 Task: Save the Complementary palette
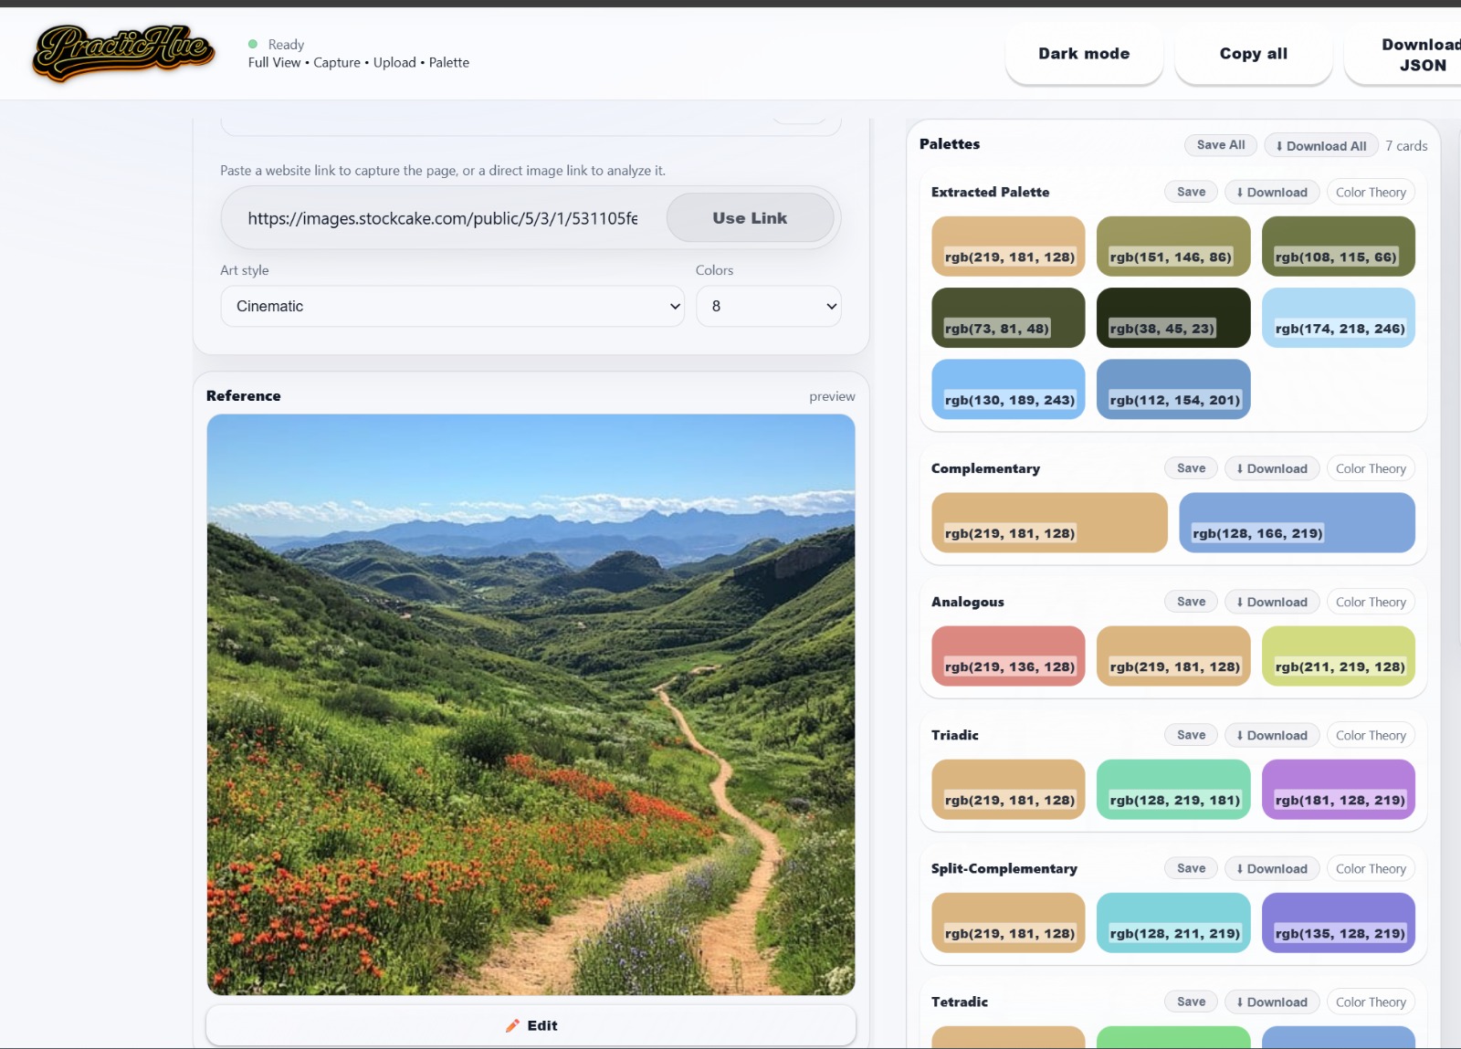pos(1191,468)
